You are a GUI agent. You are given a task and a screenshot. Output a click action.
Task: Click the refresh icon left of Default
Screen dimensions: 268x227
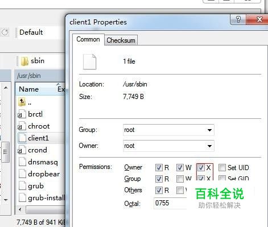(5, 32)
